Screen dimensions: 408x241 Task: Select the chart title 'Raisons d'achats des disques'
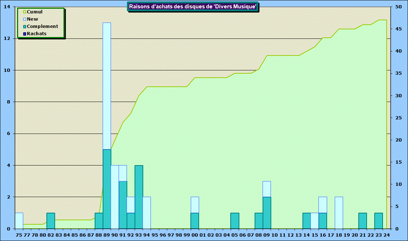point(193,7)
